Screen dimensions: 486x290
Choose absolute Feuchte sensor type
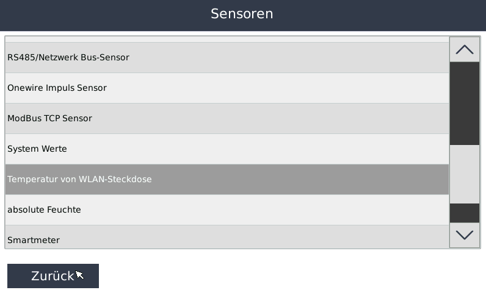pos(44,210)
